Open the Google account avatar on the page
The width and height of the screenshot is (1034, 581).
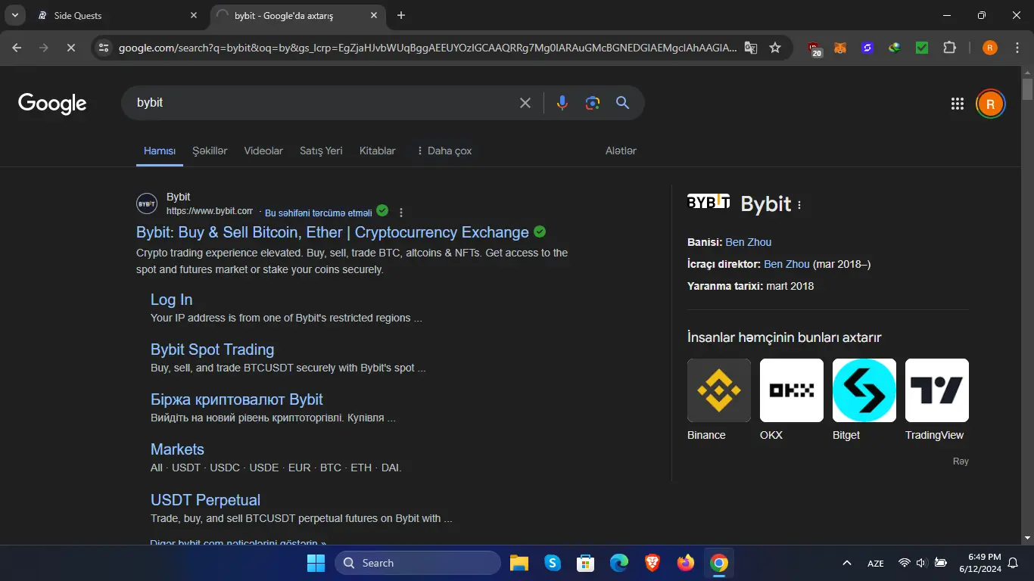pos(990,104)
